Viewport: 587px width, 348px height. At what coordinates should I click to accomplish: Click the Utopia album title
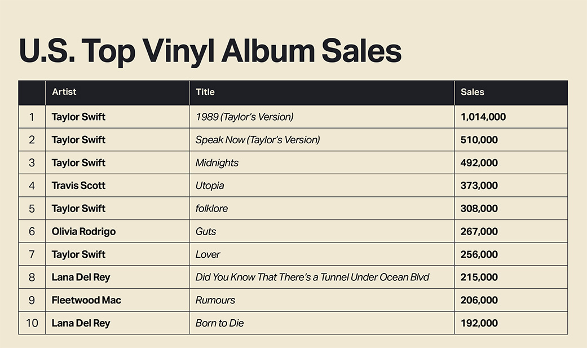click(x=210, y=186)
